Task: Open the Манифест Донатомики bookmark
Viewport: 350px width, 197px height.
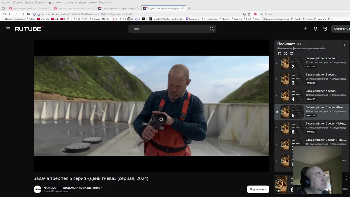Action: pyautogui.click(x=275, y=19)
